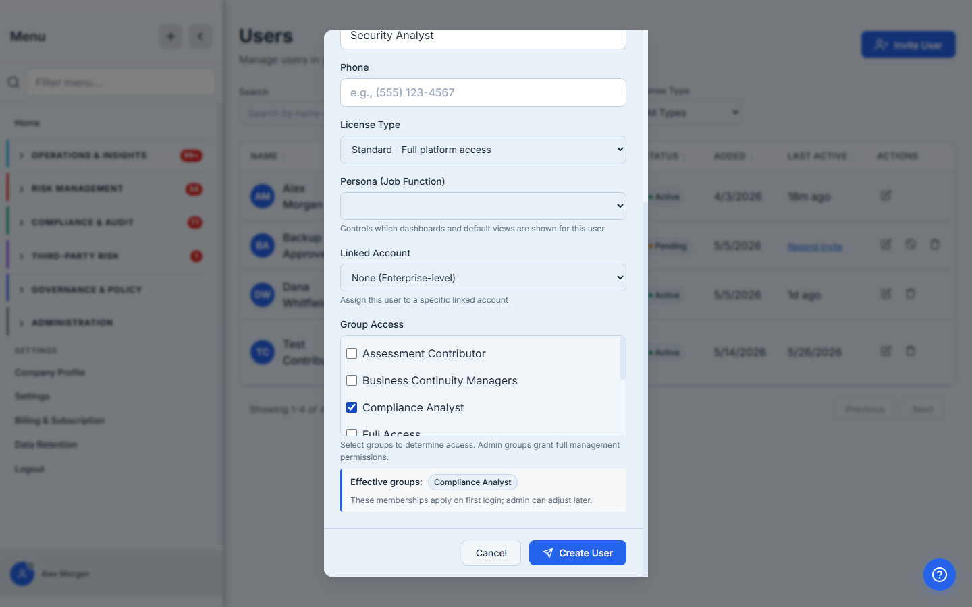Click delete icon in Backup Approver row
This screenshot has height=607, width=972.
(x=935, y=244)
